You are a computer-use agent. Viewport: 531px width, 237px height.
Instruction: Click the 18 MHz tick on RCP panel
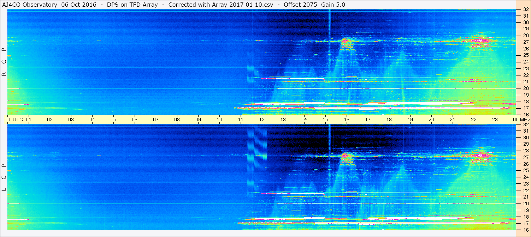click(525, 102)
